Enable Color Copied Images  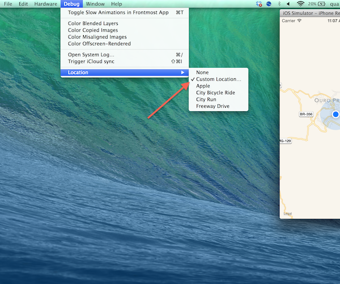tap(125, 30)
